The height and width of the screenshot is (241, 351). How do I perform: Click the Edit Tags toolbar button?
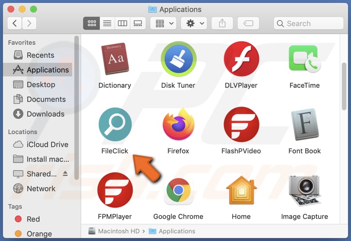pyautogui.click(x=248, y=23)
